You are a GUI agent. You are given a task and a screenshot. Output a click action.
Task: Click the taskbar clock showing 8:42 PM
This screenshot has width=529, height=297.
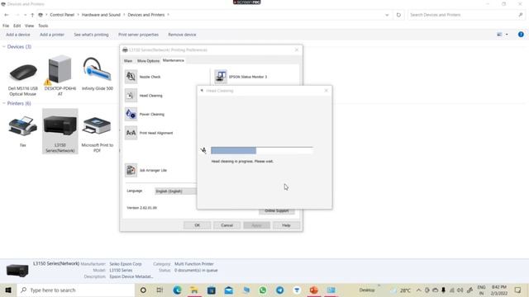[499, 290]
